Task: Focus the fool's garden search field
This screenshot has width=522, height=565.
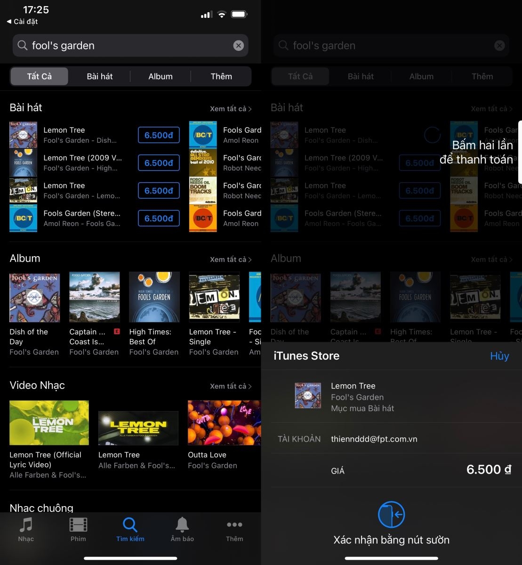Action: click(130, 45)
